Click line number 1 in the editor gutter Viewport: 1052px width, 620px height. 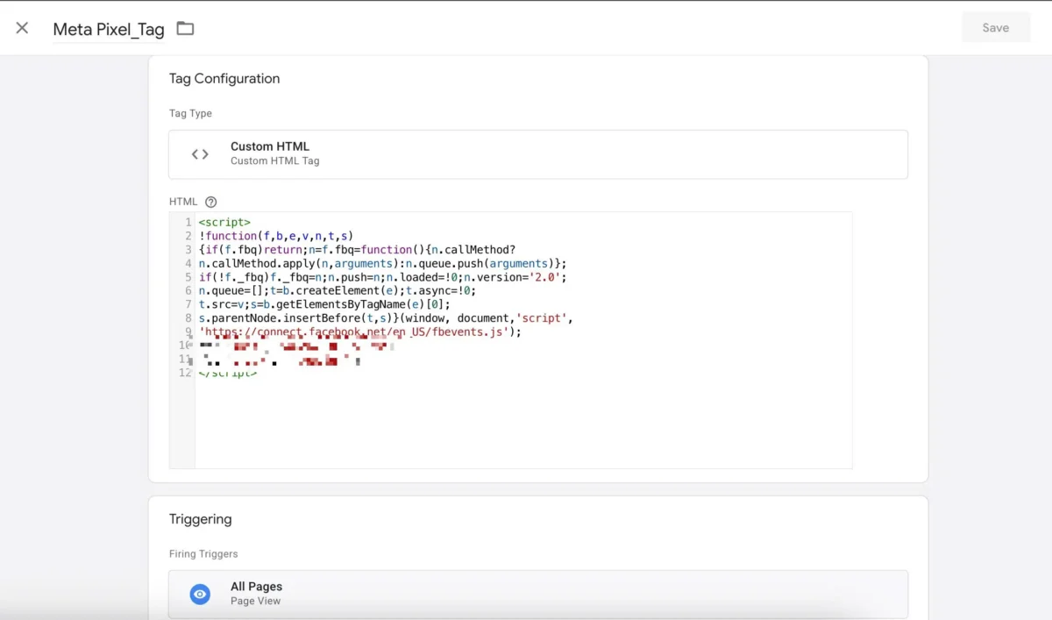tap(188, 223)
